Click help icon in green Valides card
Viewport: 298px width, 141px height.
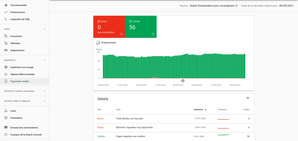tap(153, 34)
